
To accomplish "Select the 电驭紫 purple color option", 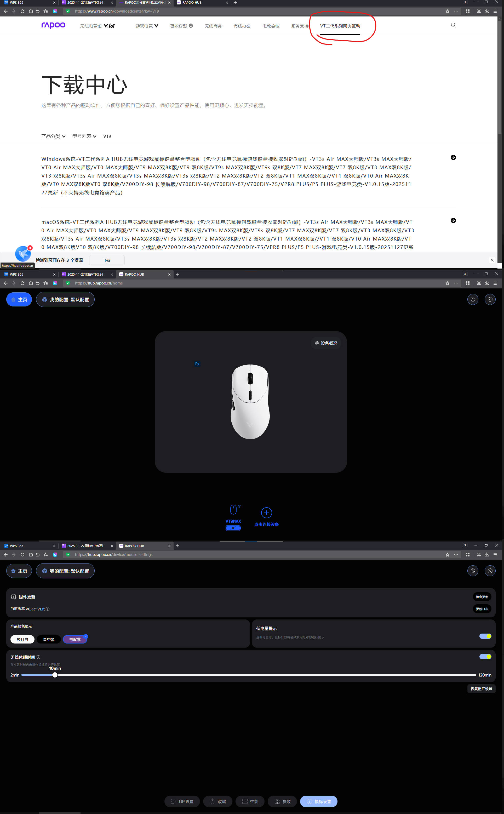I will tap(75, 639).
